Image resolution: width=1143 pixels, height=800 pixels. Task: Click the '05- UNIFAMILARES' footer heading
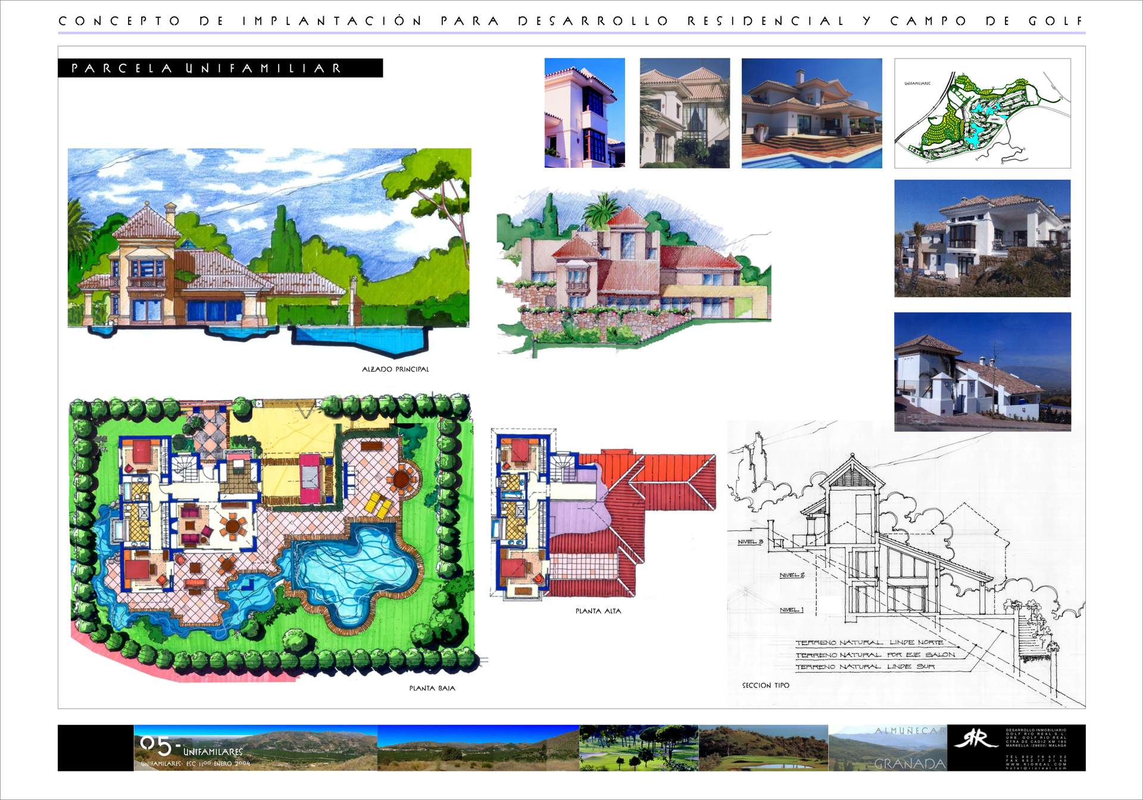click(191, 746)
